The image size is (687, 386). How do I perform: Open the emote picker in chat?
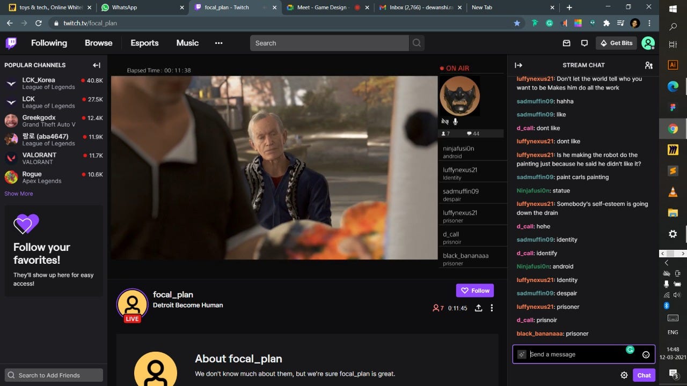coord(646,354)
